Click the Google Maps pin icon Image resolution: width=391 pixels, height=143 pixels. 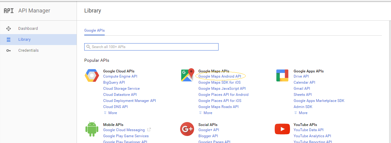[187, 75]
